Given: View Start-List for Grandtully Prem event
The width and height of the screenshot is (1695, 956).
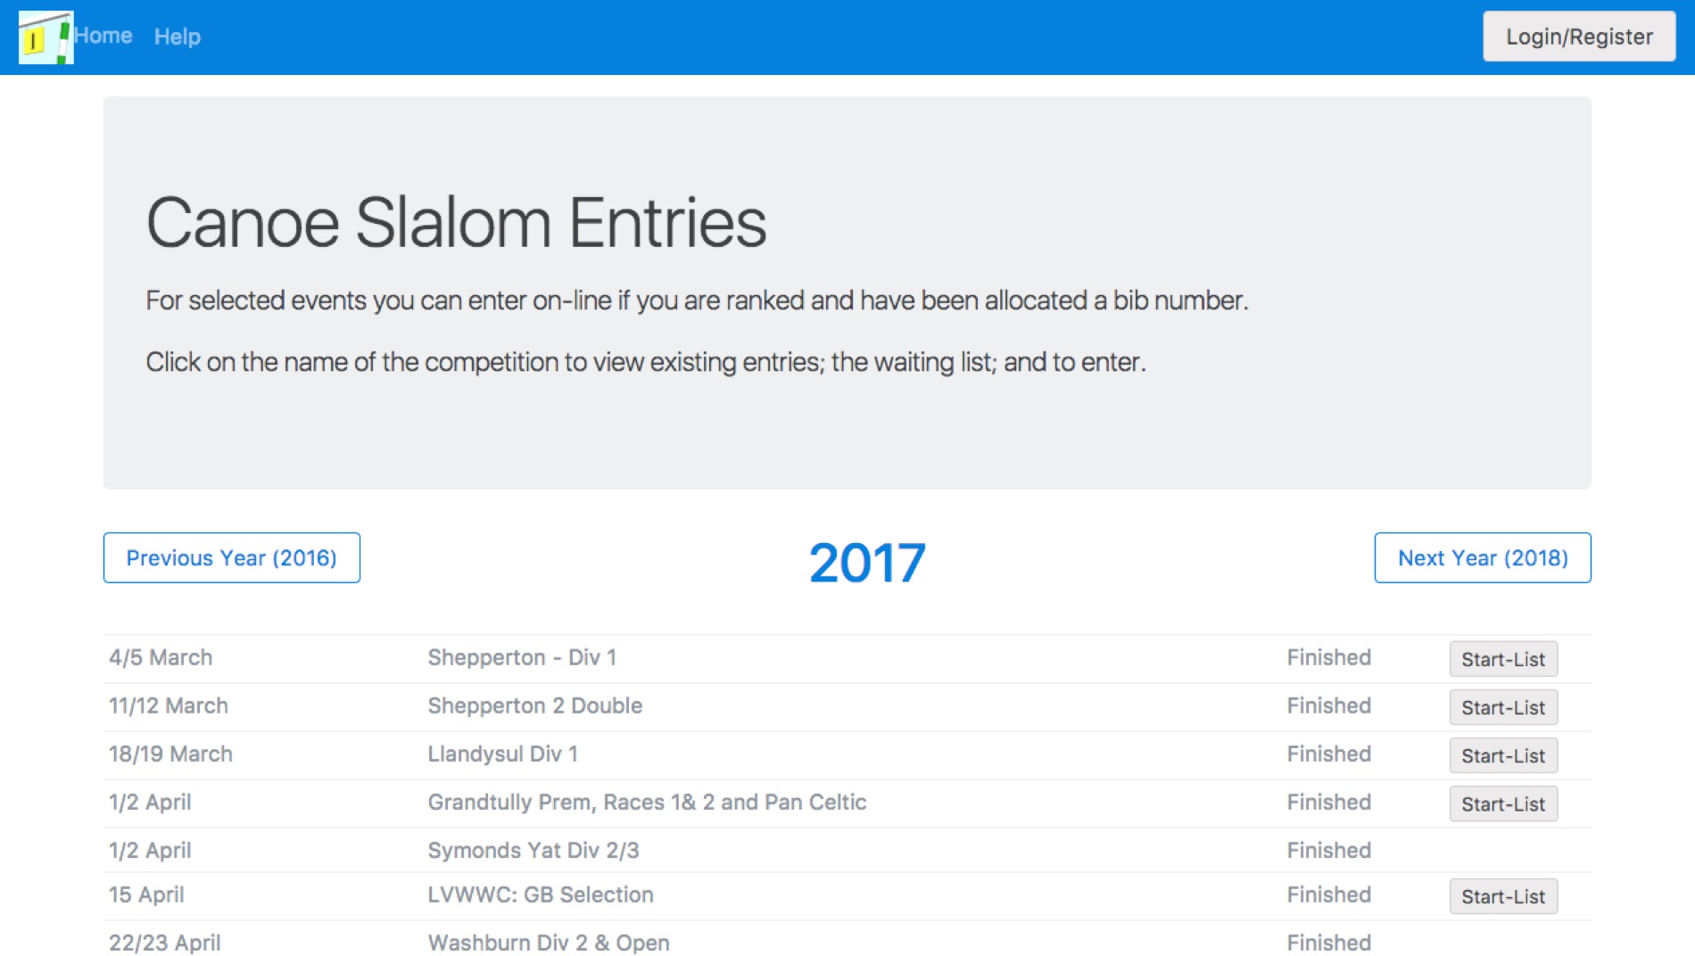Looking at the screenshot, I should (1503, 804).
